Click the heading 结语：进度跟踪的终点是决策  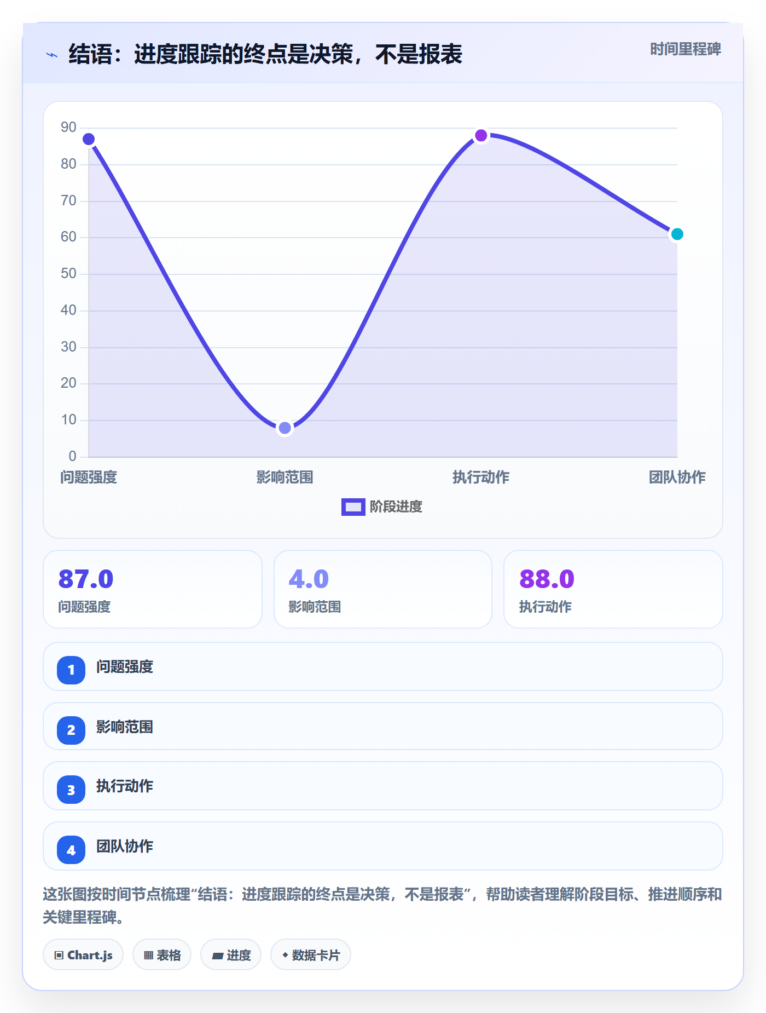click(265, 54)
